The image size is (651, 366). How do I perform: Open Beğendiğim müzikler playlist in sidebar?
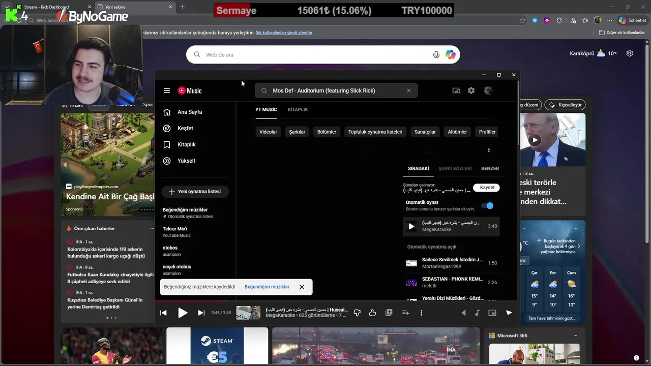195,213
